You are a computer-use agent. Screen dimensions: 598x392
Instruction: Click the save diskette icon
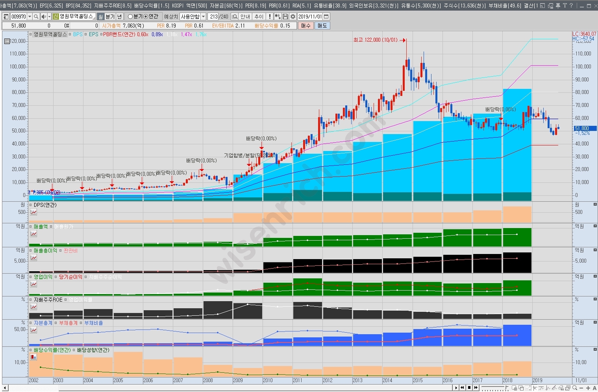(285, 17)
